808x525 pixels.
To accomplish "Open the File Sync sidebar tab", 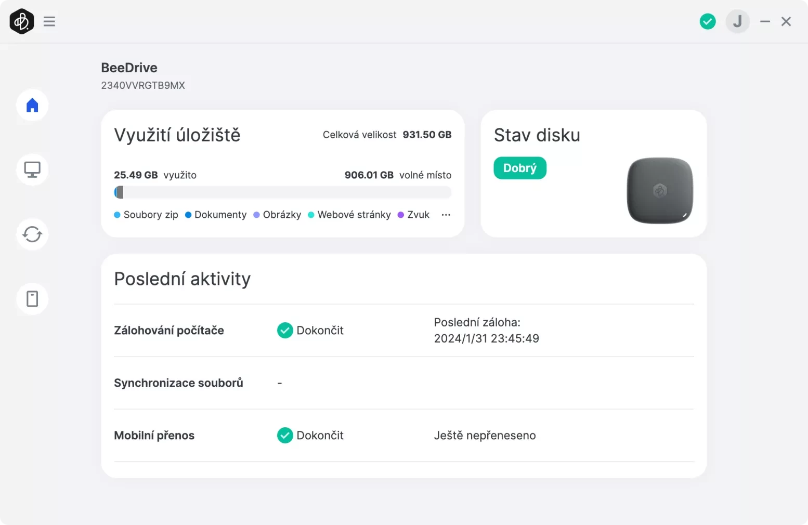I will tap(32, 234).
